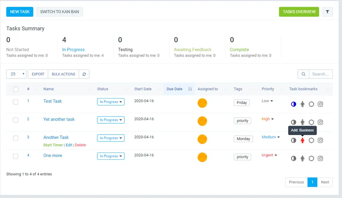Open TASKS OVERVIEW
The height and width of the screenshot is (198, 342).
click(x=299, y=12)
